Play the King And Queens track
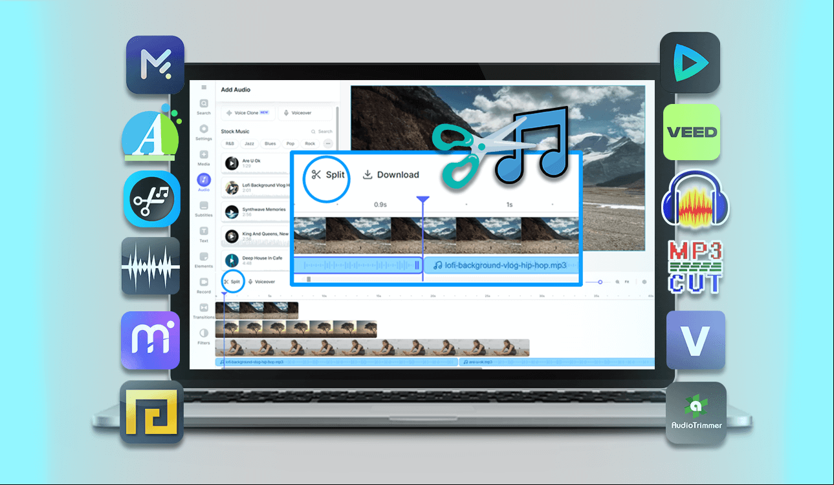This screenshot has height=485, width=834. [232, 236]
